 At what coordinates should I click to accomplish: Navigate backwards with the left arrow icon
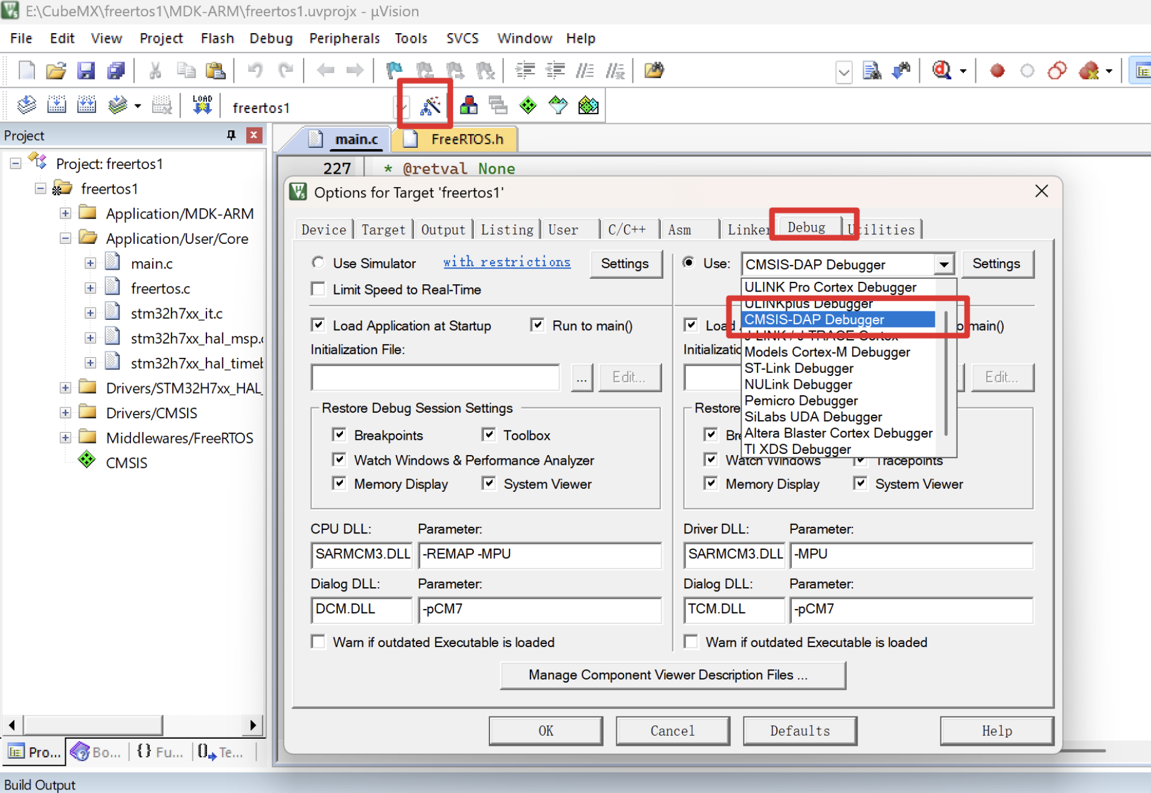coord(325,71)
